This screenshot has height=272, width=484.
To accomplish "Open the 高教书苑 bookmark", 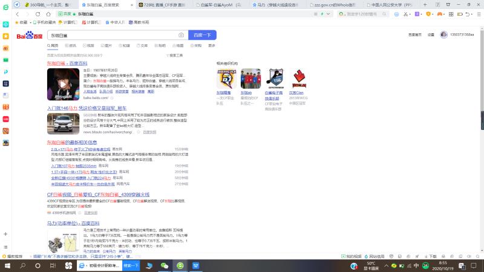I will (139, 22).
